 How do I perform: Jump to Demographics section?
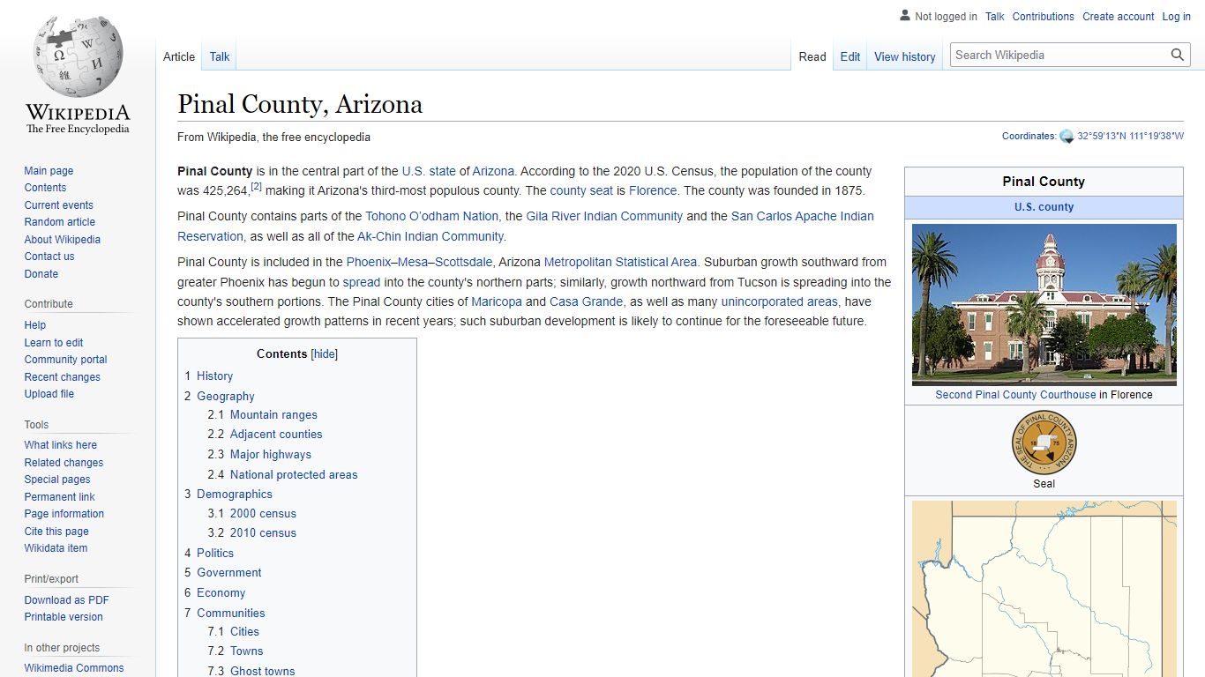[235, 495]
